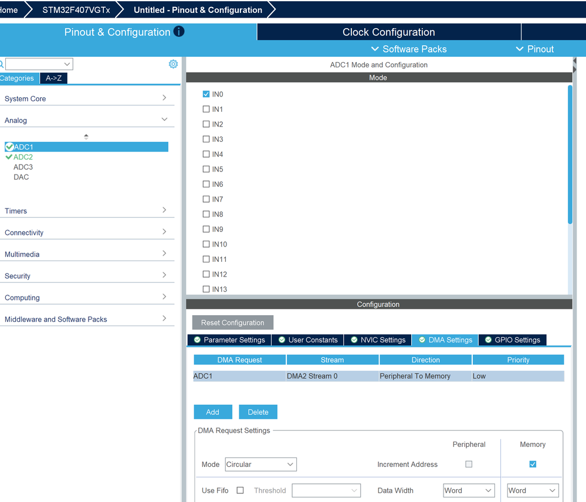Open the NVIC Settings tab

pyautogui.click(x=378, y=340)
